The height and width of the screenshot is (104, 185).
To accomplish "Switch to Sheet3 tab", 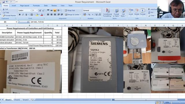I will pos(26,100).
